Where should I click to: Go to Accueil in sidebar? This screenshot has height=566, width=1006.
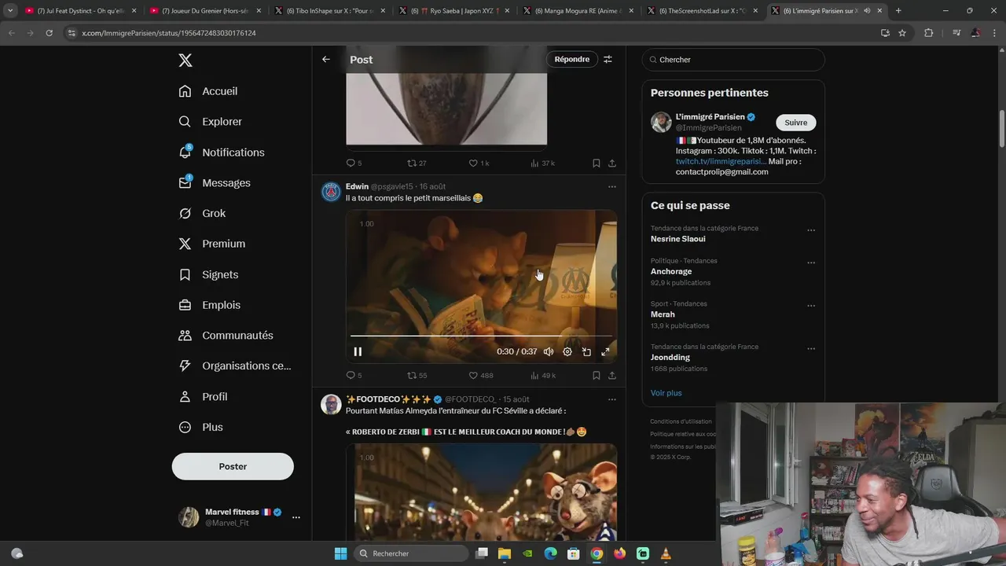tap(208, 91)
